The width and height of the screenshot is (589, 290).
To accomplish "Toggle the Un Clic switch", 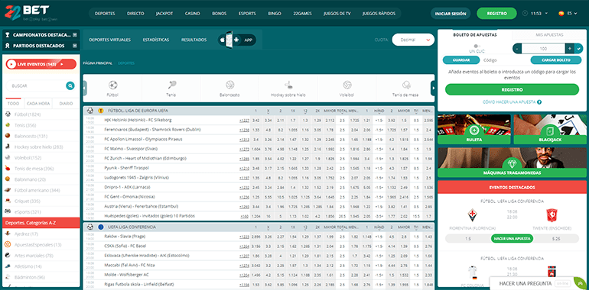I will pyautogui.click(x=477, y=46).
